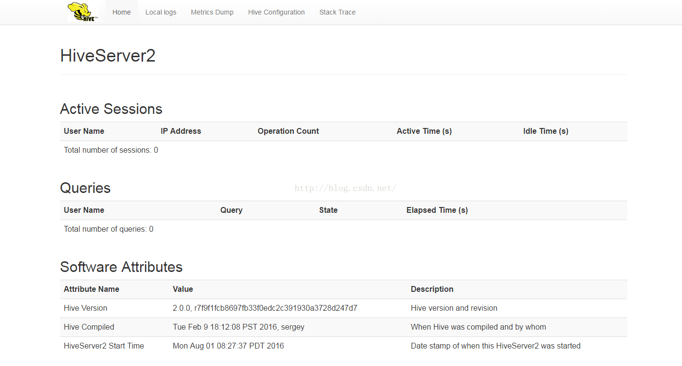Click 'Mon Aug 01 08:27:37 PDT 2016' value

(x=228, y=346)
